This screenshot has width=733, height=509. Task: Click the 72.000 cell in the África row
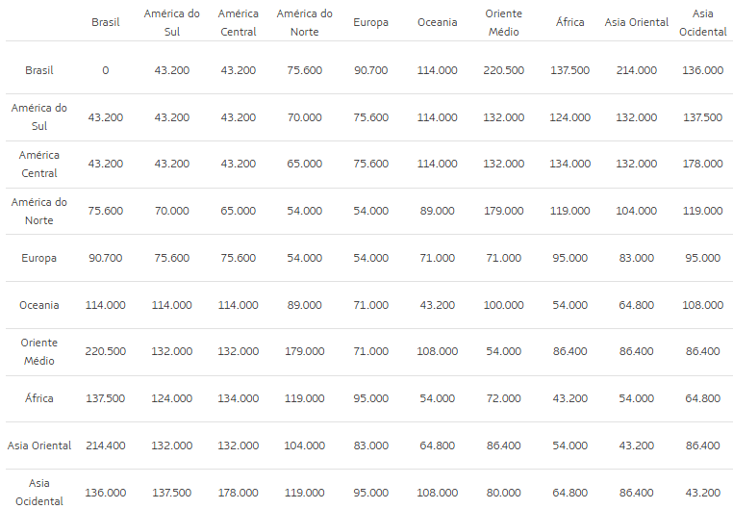pyautogui.click(x=503, y=398)
